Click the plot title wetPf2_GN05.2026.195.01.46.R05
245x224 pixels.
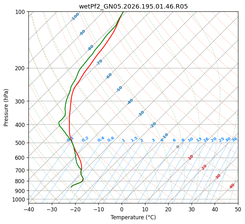point(133,6)
